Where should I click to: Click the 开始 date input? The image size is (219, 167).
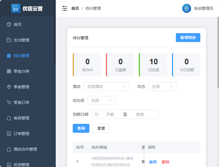coord(110,115)
